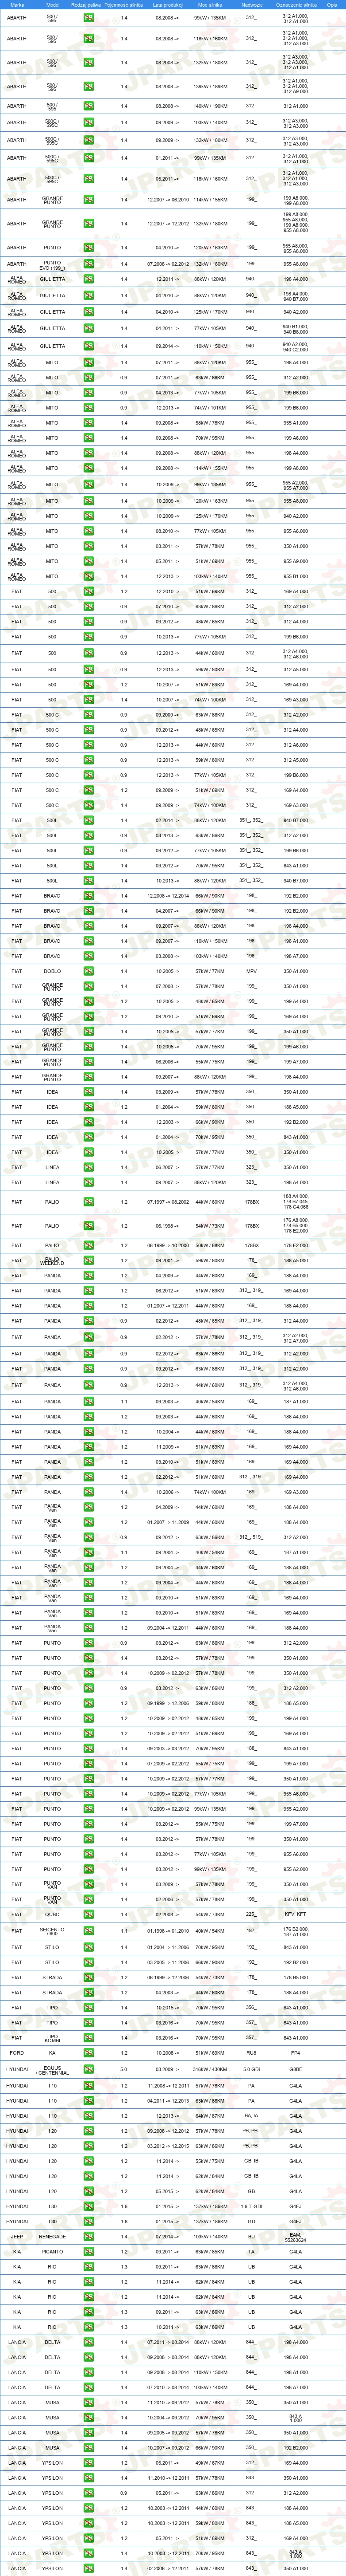Click the Moc silnika column header
Viewport: 346px width, 2576px height.
[x=209, y=5]
